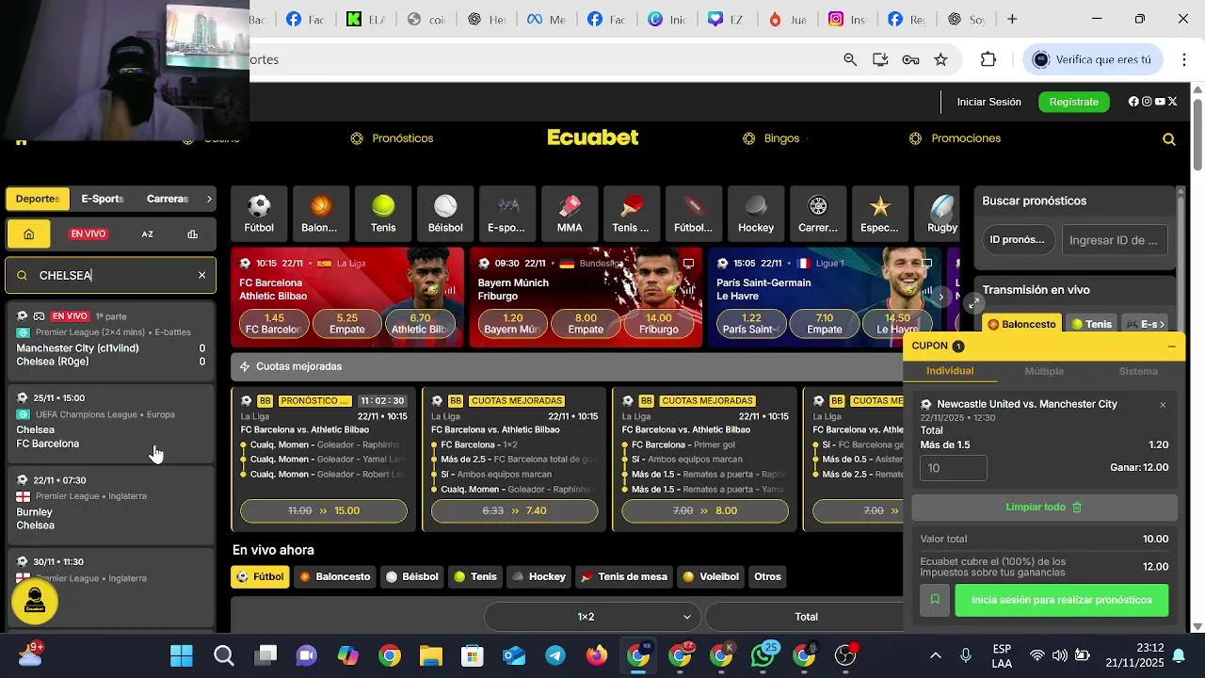Click the search magnifier in Ecuabet header
The width and height of the screenshot is (1205, 678).
tap(1169, 139)
